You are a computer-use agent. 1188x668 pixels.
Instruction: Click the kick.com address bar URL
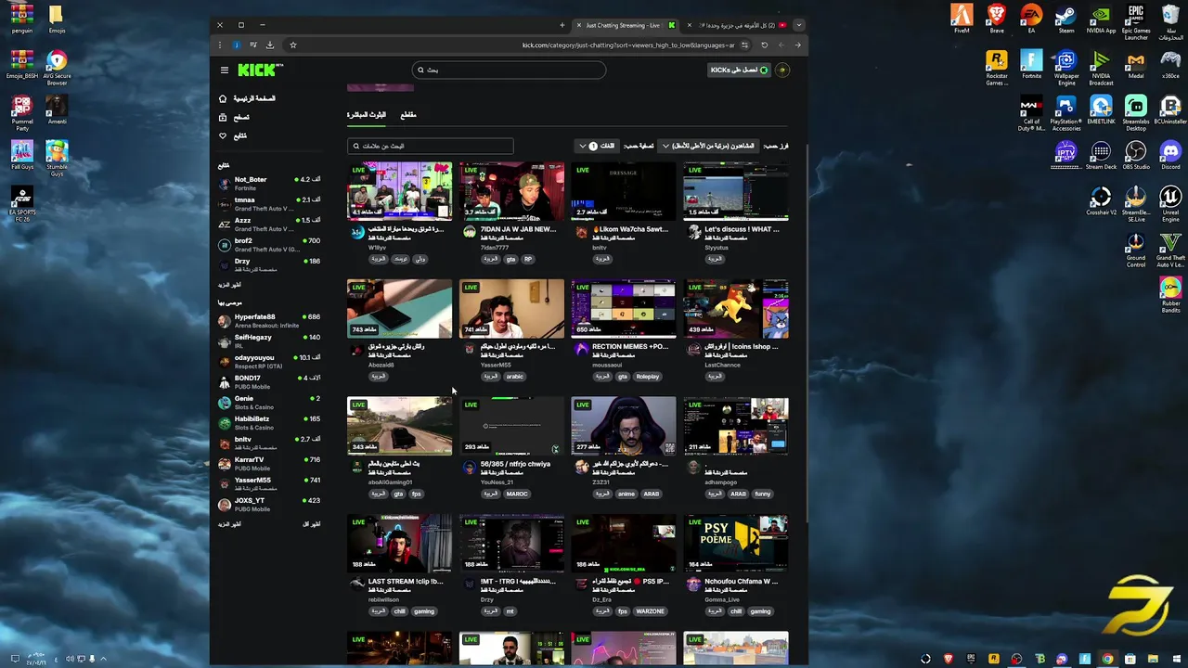click(x=628, y=45)
